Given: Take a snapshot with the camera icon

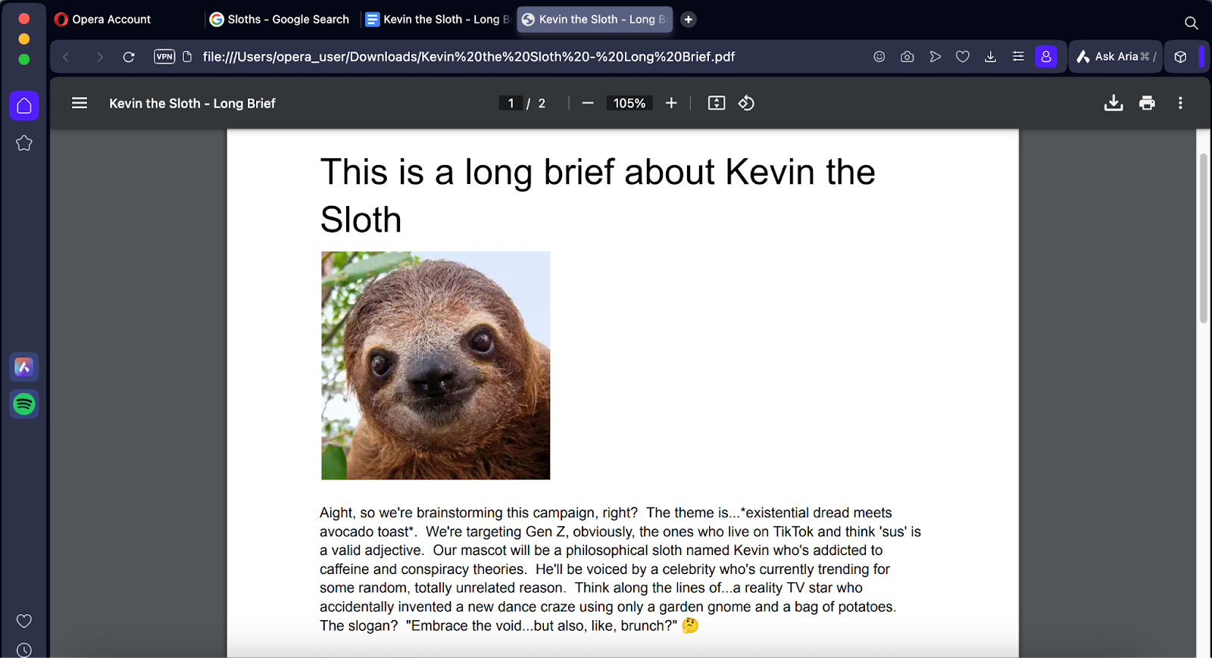Looking at the screenshot, I should click(907, 57).
